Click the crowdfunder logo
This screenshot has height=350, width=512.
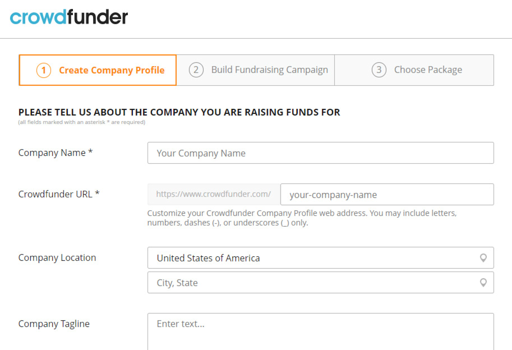click(69, 17)
